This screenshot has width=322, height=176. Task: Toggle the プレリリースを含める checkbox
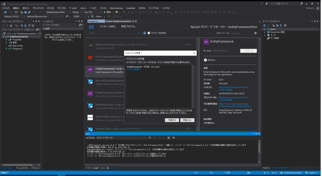click(149, 33)
